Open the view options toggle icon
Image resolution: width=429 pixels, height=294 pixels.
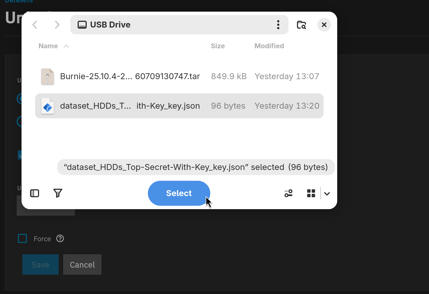pyautogui.click(x=288, y=193)
